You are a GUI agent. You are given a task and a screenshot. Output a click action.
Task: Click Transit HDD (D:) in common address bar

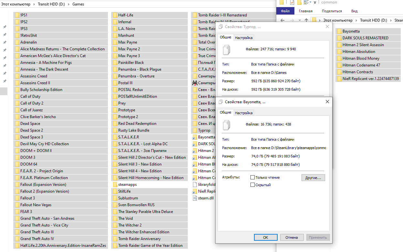pos(373,20)
